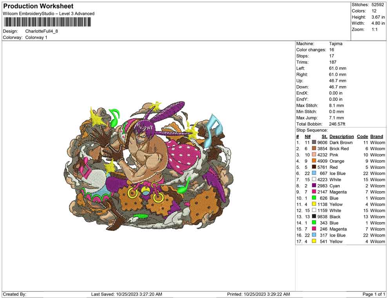
Task: Click the Black description text
Action: pyautogui.click(x=335, y=217)
